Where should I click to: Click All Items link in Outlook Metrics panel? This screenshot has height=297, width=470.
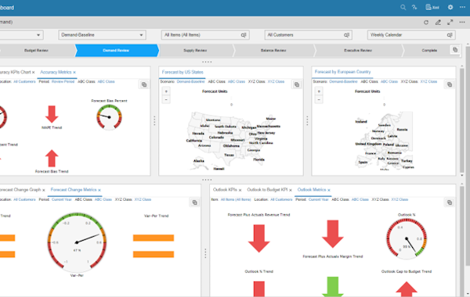point(236,199)
